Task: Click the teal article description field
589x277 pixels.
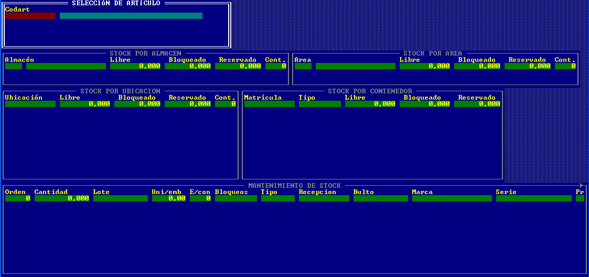Action: pos(131,16)
